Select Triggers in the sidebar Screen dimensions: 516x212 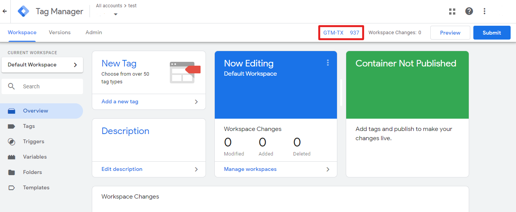[x=41, y=142]
